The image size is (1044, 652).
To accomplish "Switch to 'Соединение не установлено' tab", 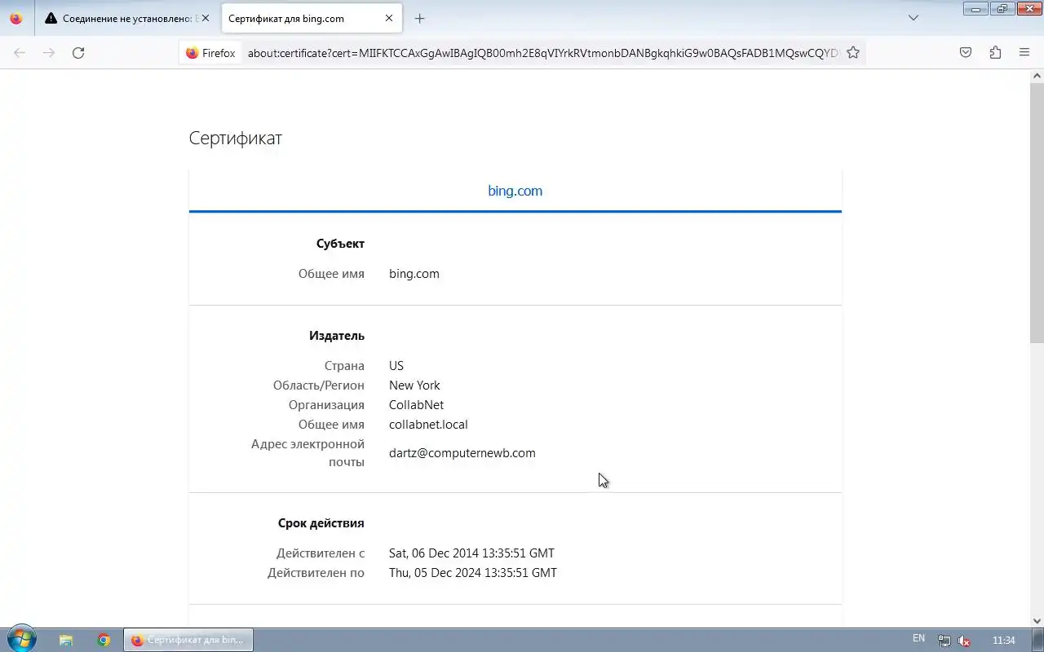I will 127,18.
